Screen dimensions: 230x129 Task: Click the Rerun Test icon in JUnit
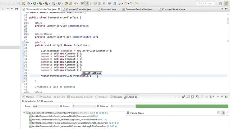click(x=198, y=97)
